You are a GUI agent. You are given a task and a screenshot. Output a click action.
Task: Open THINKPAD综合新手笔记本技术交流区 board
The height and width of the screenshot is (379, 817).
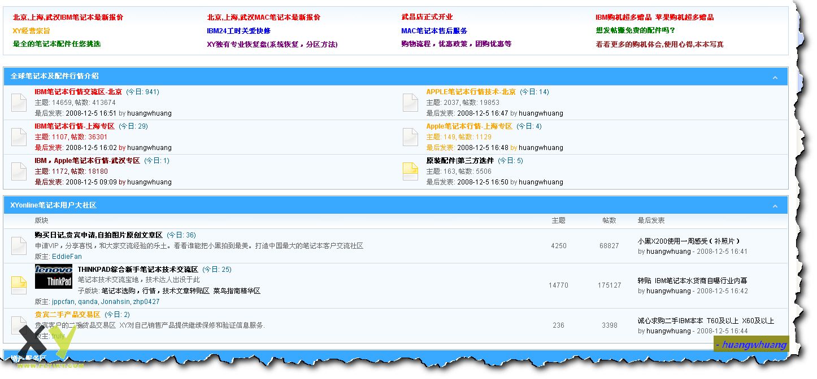pyautogui.click(x=138, y=270)
